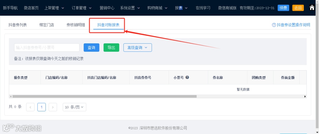This screenshot has height=134, width=319.
Task: Open the 10 条/页 page size dropdown
Action: pyautogui.click(x=74, y=107)
